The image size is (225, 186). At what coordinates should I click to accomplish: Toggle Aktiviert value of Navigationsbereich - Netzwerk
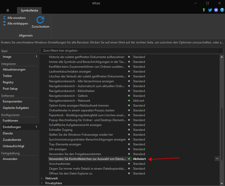pyautogui.click(x=138, y=101)
